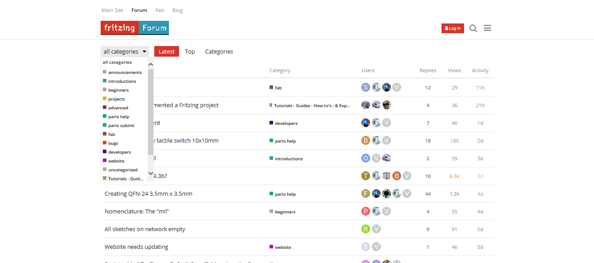Image resolution: width=594 pixels, height=263 pixels.
Task: Click the gray V avatar in Website needs updating row
Action: [376, 247]
